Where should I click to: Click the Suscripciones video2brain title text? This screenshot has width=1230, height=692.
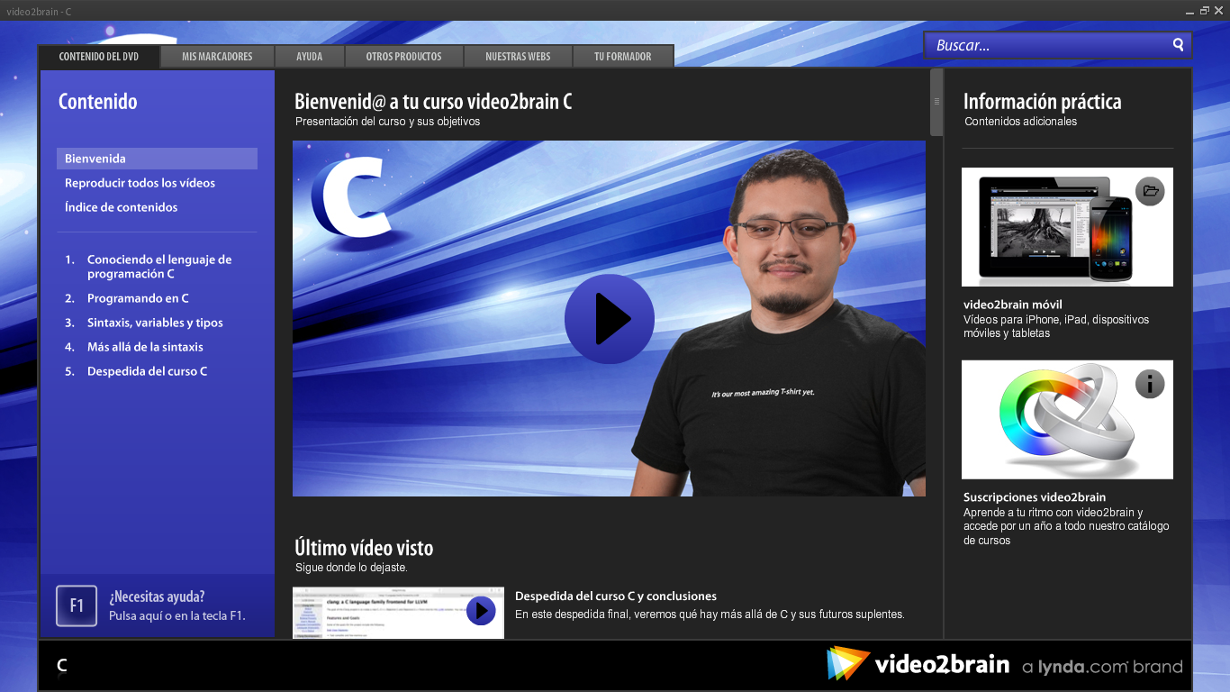pos(1035,497)
